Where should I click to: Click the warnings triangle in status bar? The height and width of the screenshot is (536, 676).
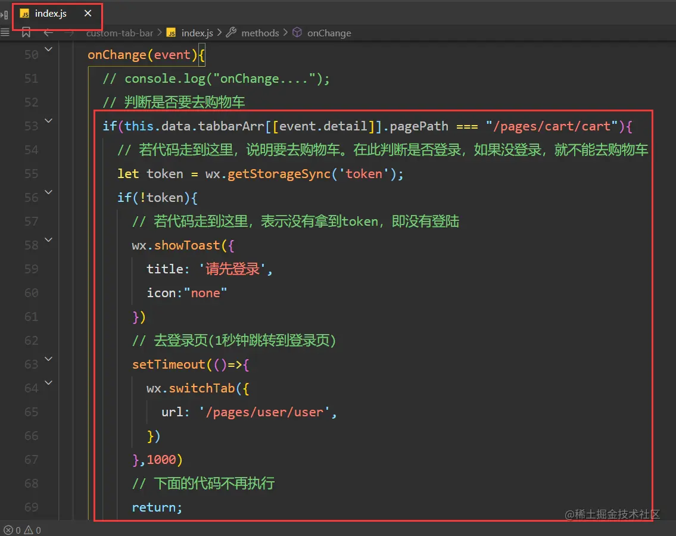pos(29,530)
